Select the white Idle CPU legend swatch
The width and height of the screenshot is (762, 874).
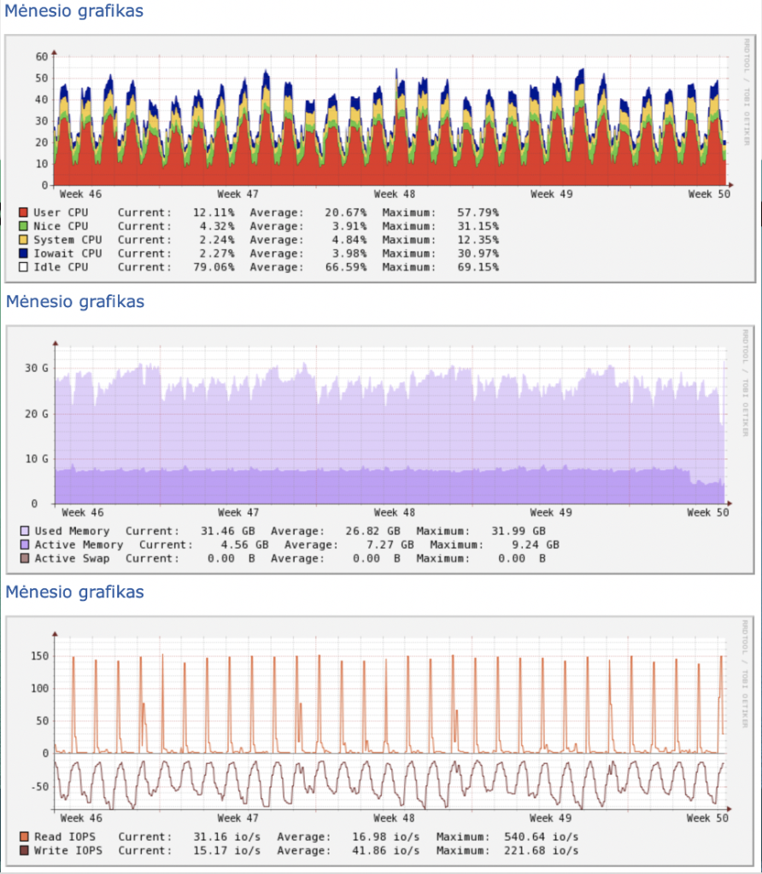pyautogui.click(x=24, y=267)
